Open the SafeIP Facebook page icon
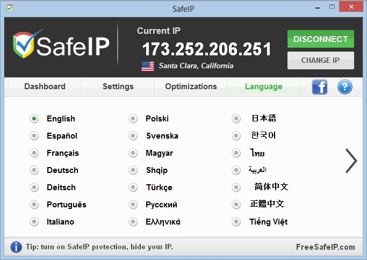The height and width of the screenshot is (260, 367). click(x=320, y=87)
